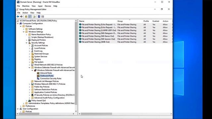Click the blue Help toolbar icon
This screenshot has width=212, height=119.
pos(39,17)
